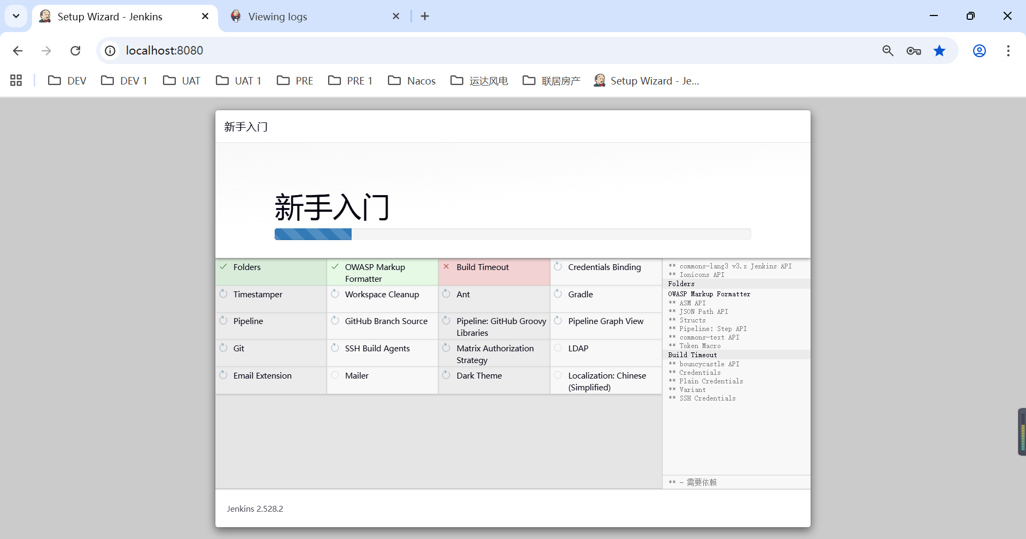Close the Viewing logs tab
The image size is (1026, 539).
[396, 17]
